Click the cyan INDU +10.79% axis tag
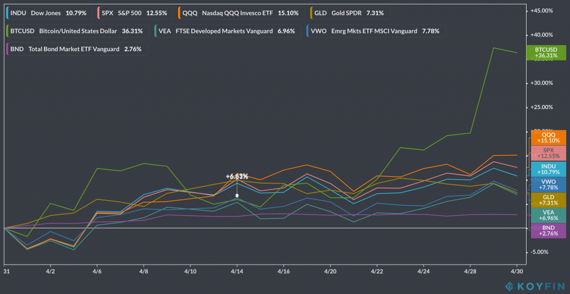 [548, 169]
